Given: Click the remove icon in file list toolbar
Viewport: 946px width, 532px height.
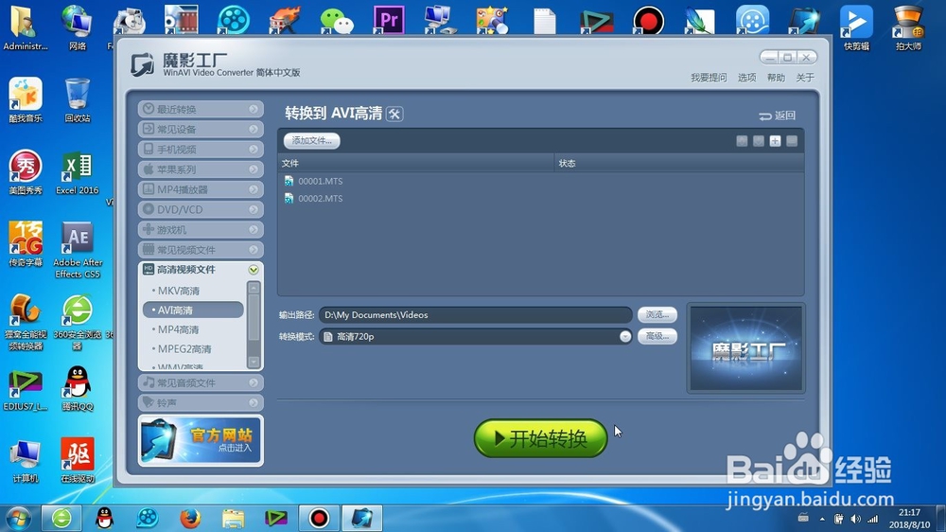Looking at the screenshot, I should point(792,141).
